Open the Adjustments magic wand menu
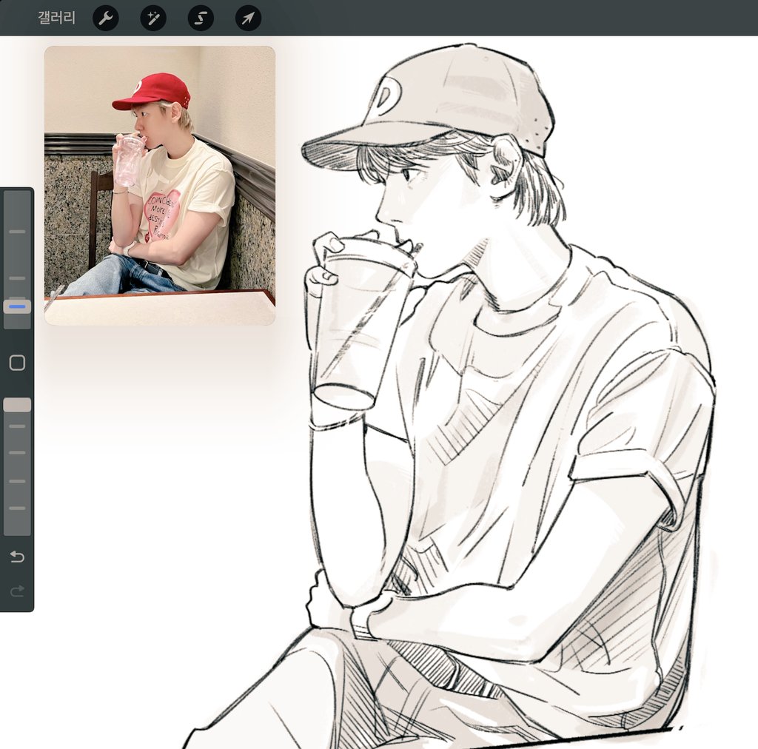 pos(153,19)
